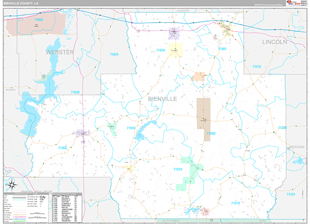Click ZIP code label 71039
310x224 pixels.
(x=75, y=92)
